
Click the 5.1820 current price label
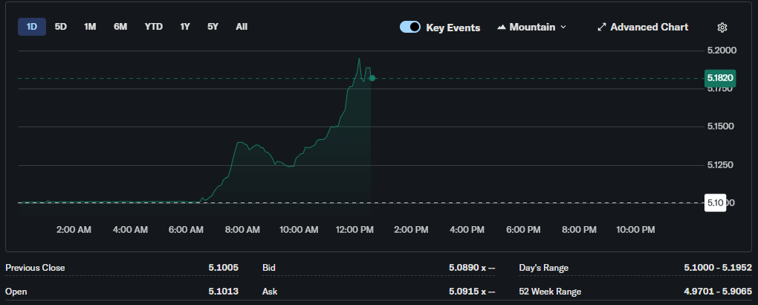[720, 78]
